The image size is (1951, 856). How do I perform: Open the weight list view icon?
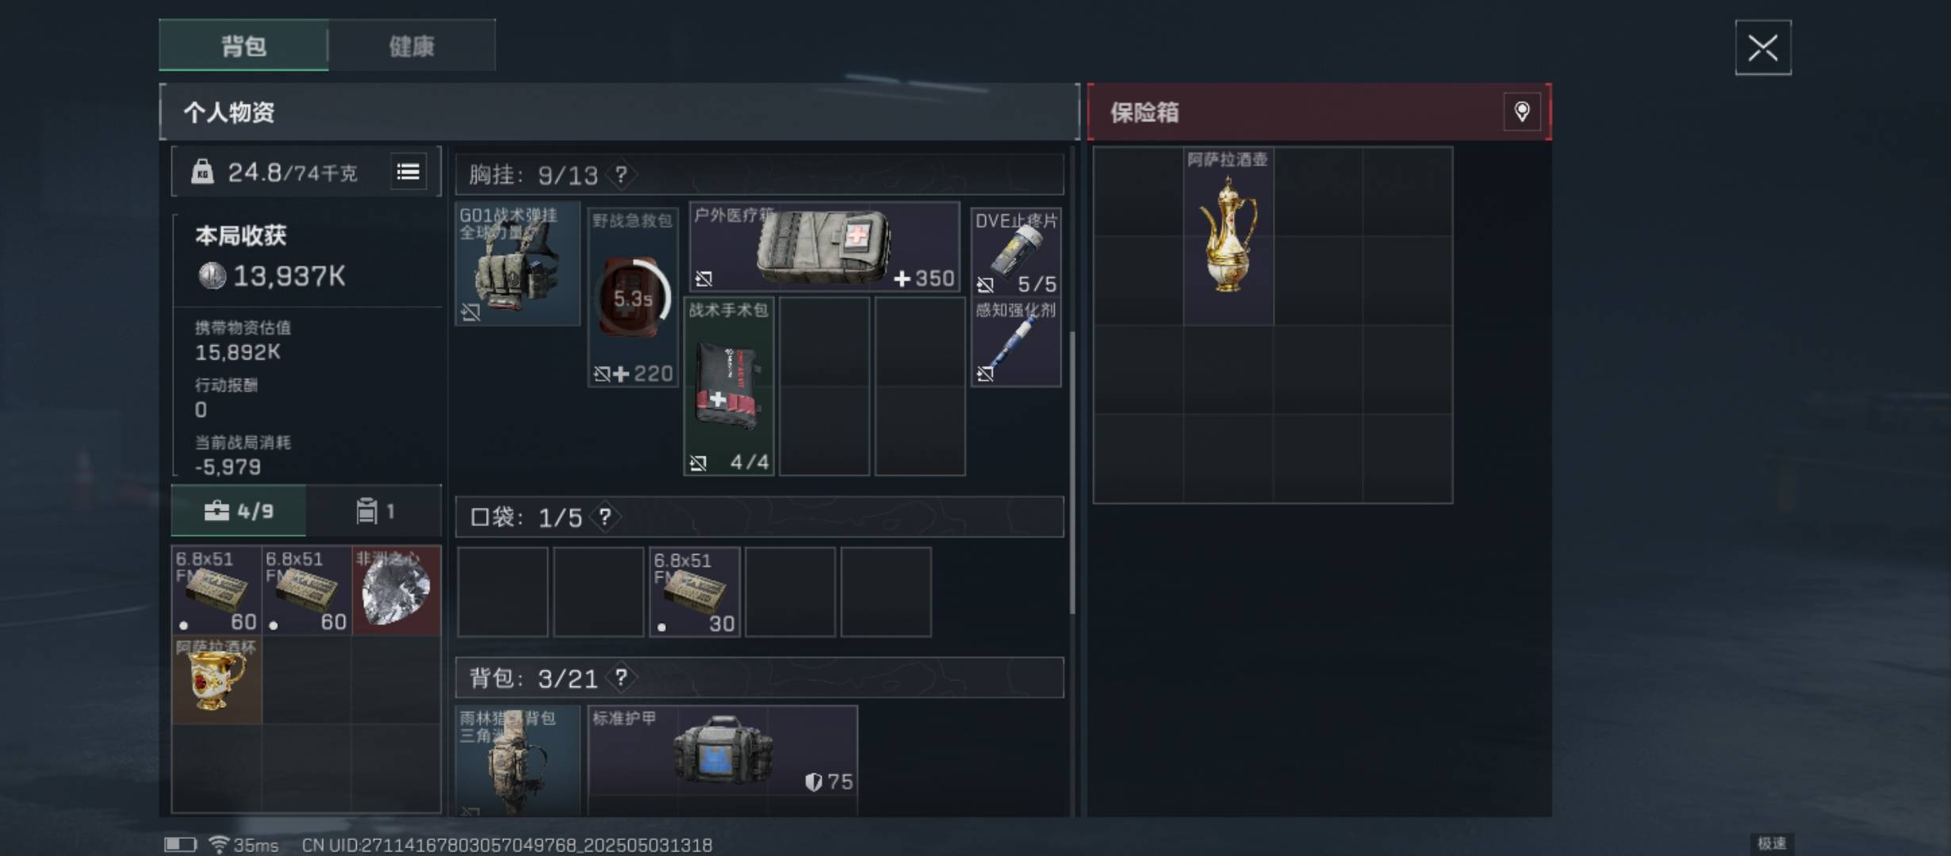(x=408, y=171)
